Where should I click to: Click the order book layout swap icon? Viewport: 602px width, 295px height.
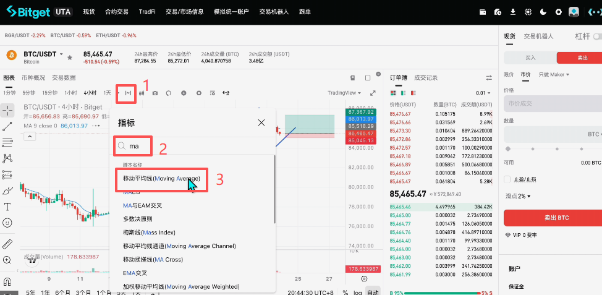tap(489, 77)
